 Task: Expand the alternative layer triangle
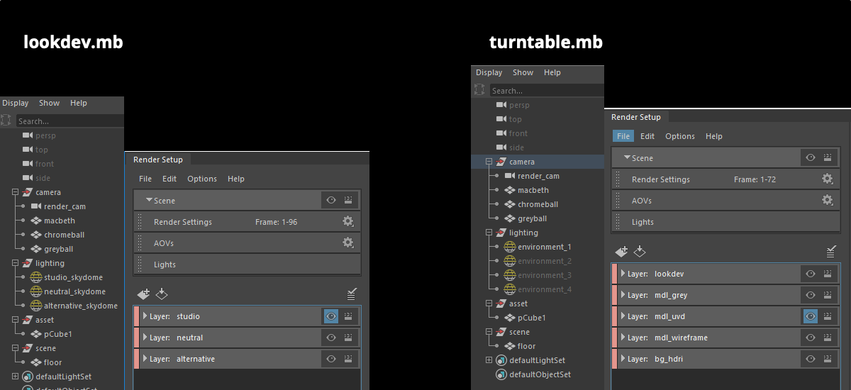click(145, 359)
